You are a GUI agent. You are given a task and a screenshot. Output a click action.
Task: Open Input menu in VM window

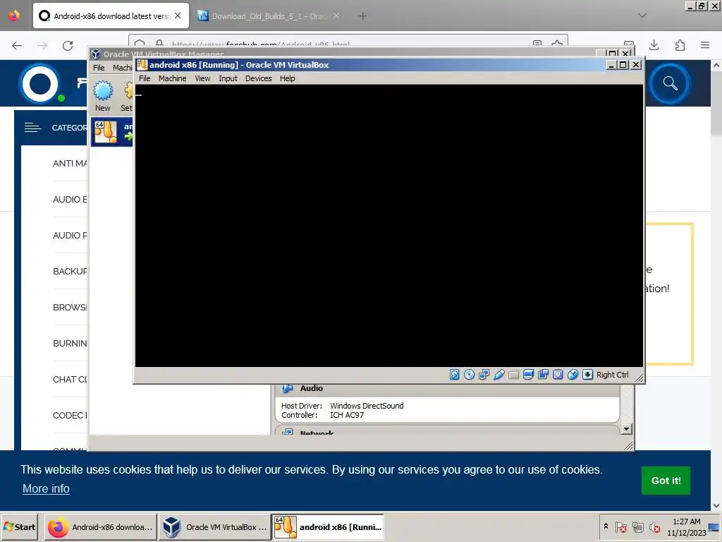(228, 78)
